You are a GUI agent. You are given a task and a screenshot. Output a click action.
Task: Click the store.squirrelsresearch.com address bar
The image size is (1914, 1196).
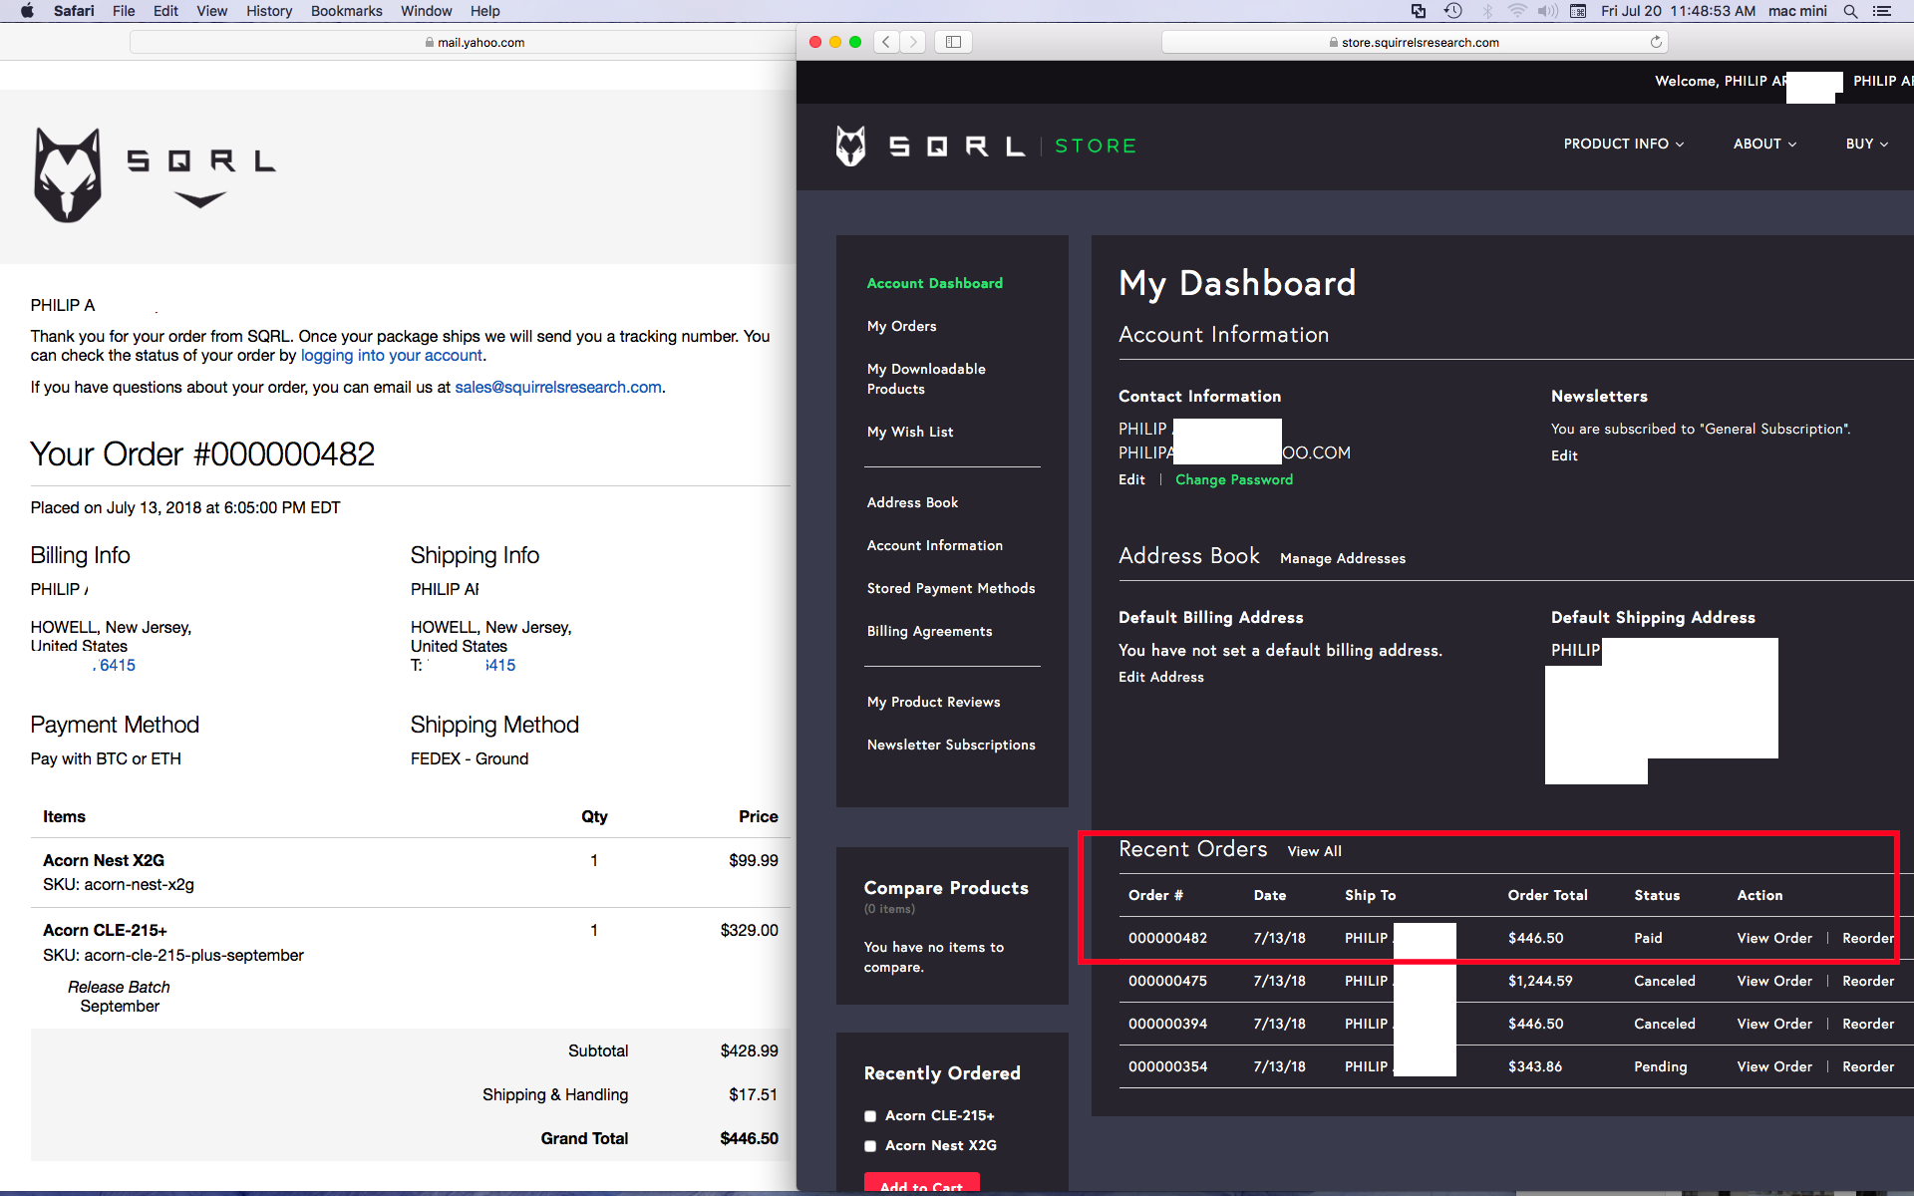pyautogui.click(x=1414, y=42)
